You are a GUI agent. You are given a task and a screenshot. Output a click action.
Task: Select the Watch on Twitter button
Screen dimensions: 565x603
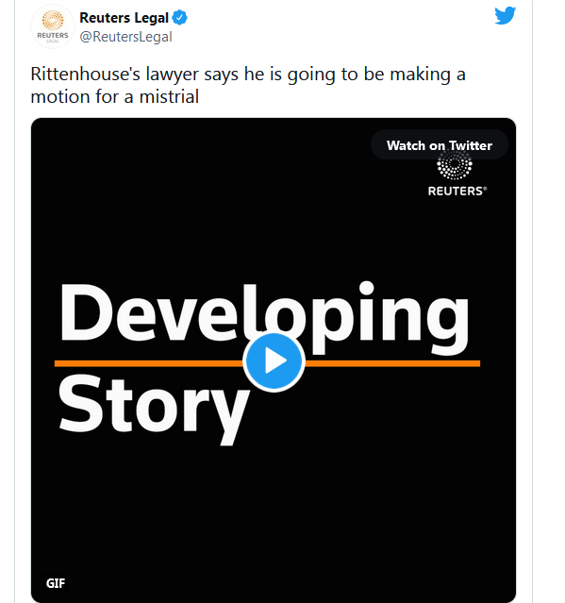coord(440,145)
